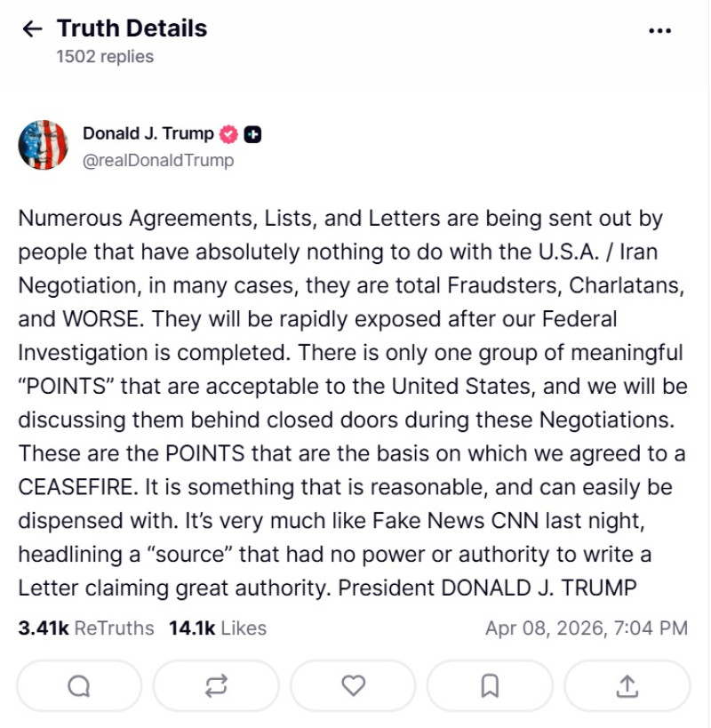The image size is (711, 728).
Task: Click the Apr 08, 2026 timestamp
Action: 586,628
